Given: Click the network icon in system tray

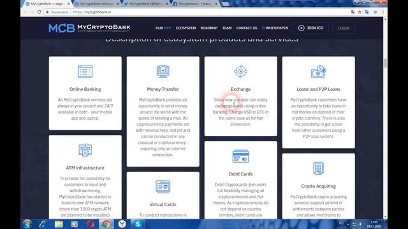Looking at the screenshot, I should click(354, 224).
